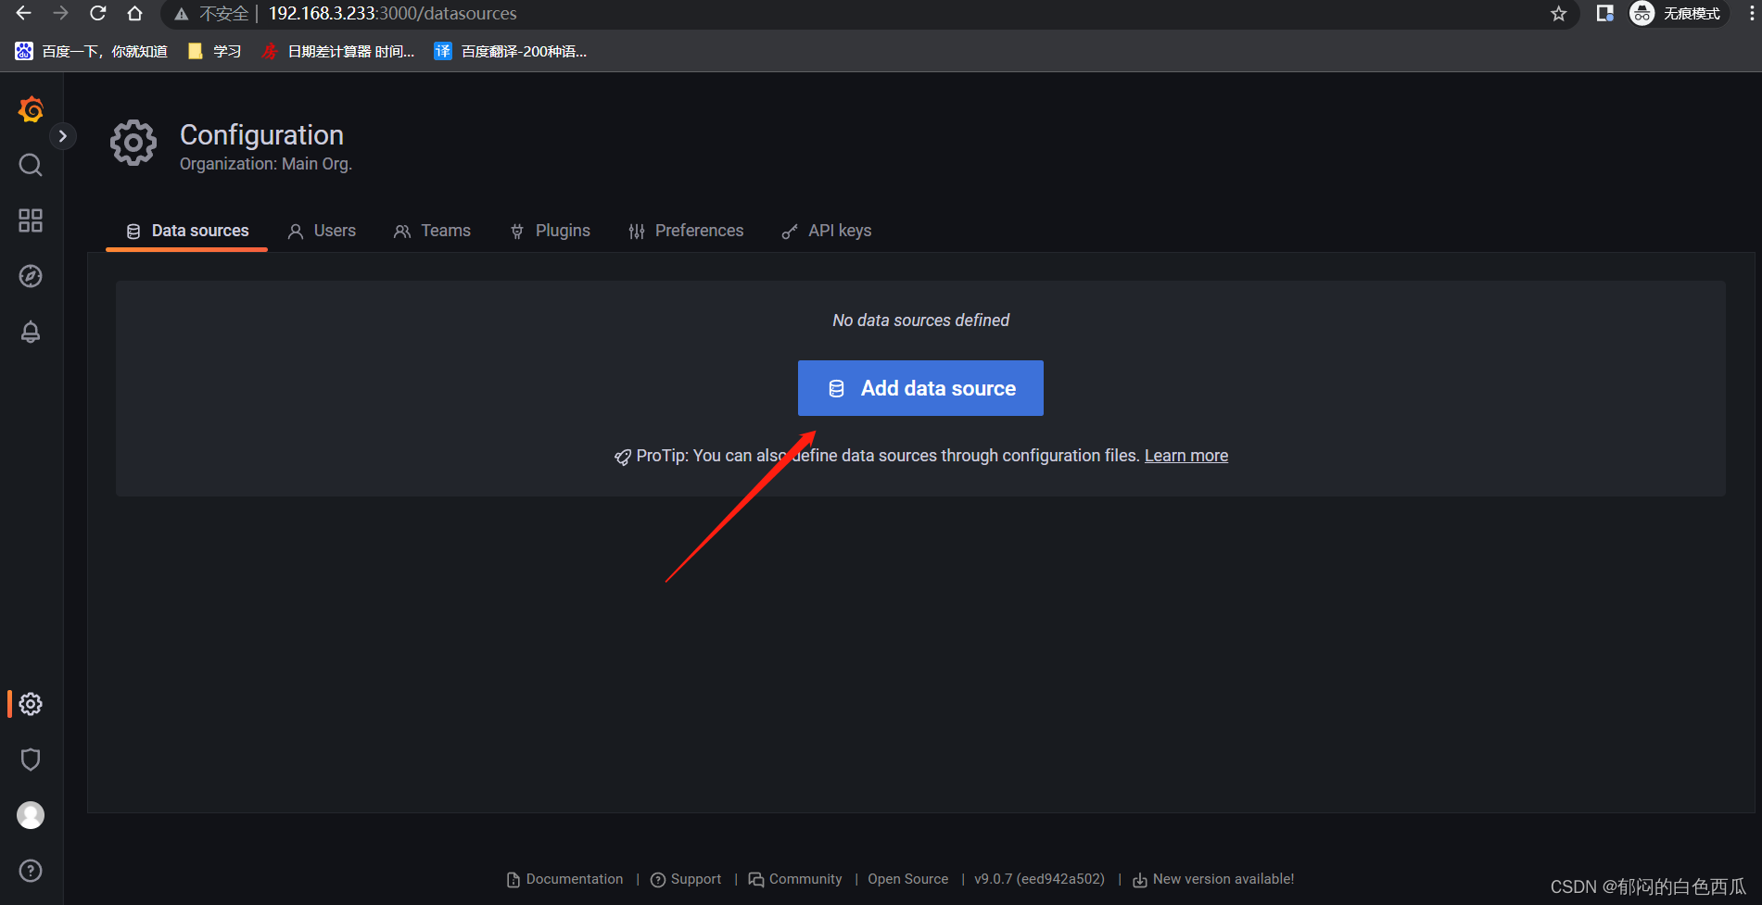Open the Grafana home logo
Image resolution: width=1762 pixels, height=905 pixels.
[31, 109]
